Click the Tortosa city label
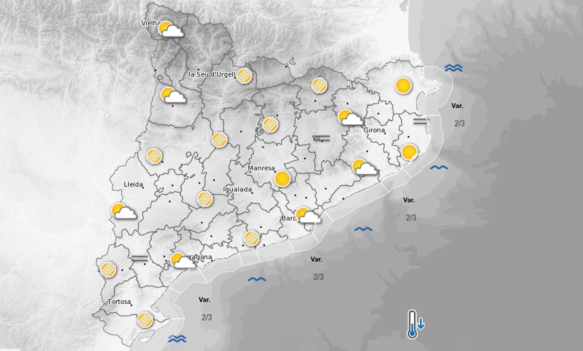Image resolution: width=583 pixels, height=351 pixels. (120, 301)
